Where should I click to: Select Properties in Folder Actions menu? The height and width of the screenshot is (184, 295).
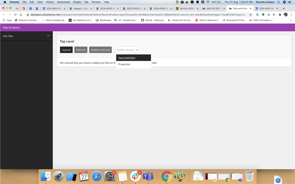tap(133, 64)
